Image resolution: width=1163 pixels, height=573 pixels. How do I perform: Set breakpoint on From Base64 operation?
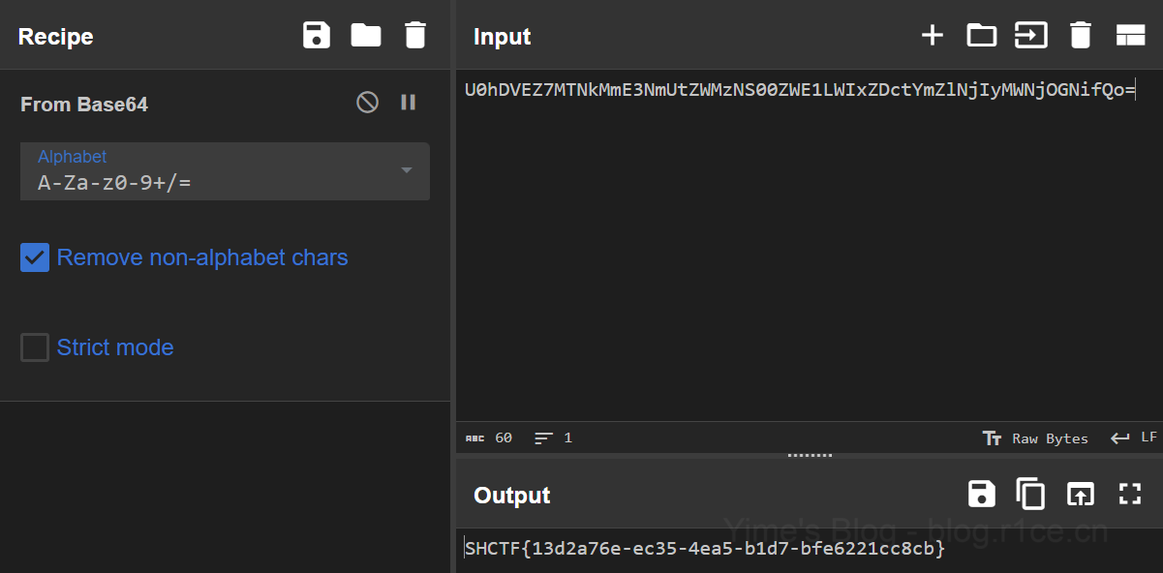coord(409,103)
